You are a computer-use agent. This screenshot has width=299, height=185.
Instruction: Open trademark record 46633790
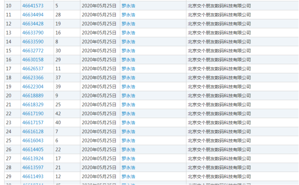tap(33, 33)
